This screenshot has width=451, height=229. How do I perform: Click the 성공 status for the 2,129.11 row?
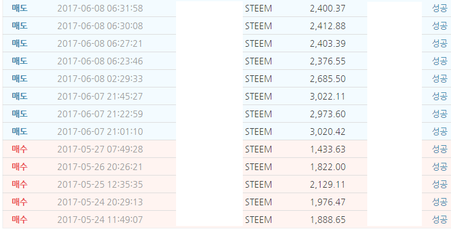439,185
